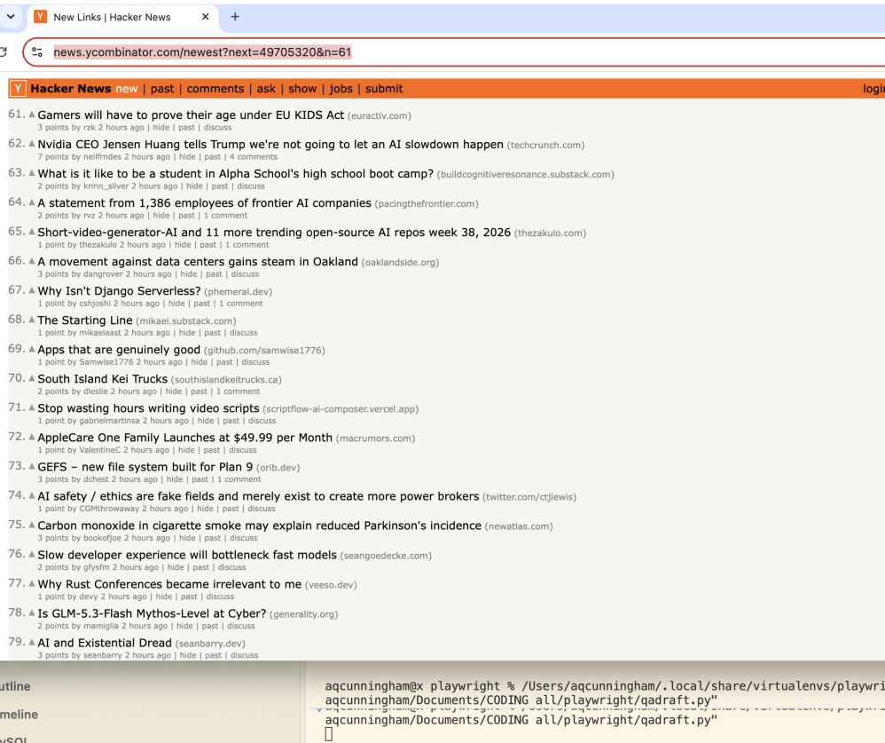The height and width of the screenshot is (743, 885).
Task: Click the browser address bar URL
Action: click(x=202, y=52)
